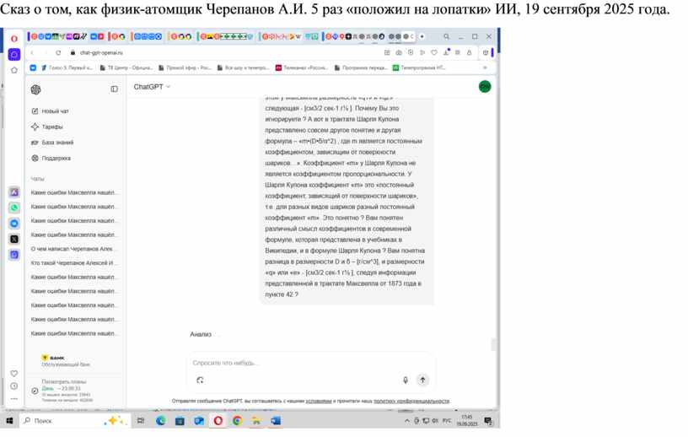Screen dimensions: 688x437
Task: Switch input language via РУС indicator
Action: tap(447, 421)
